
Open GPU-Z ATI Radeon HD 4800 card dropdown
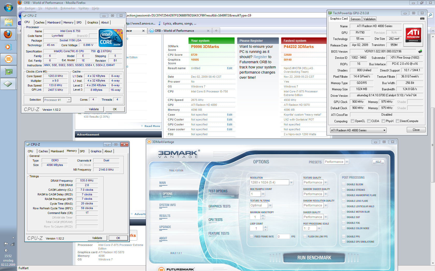(x=358, y=130)
